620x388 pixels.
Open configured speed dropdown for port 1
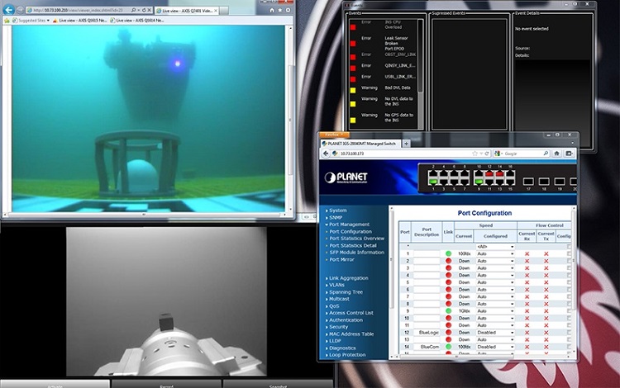495,253
